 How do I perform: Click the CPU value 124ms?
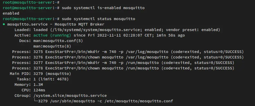(39, 90)
